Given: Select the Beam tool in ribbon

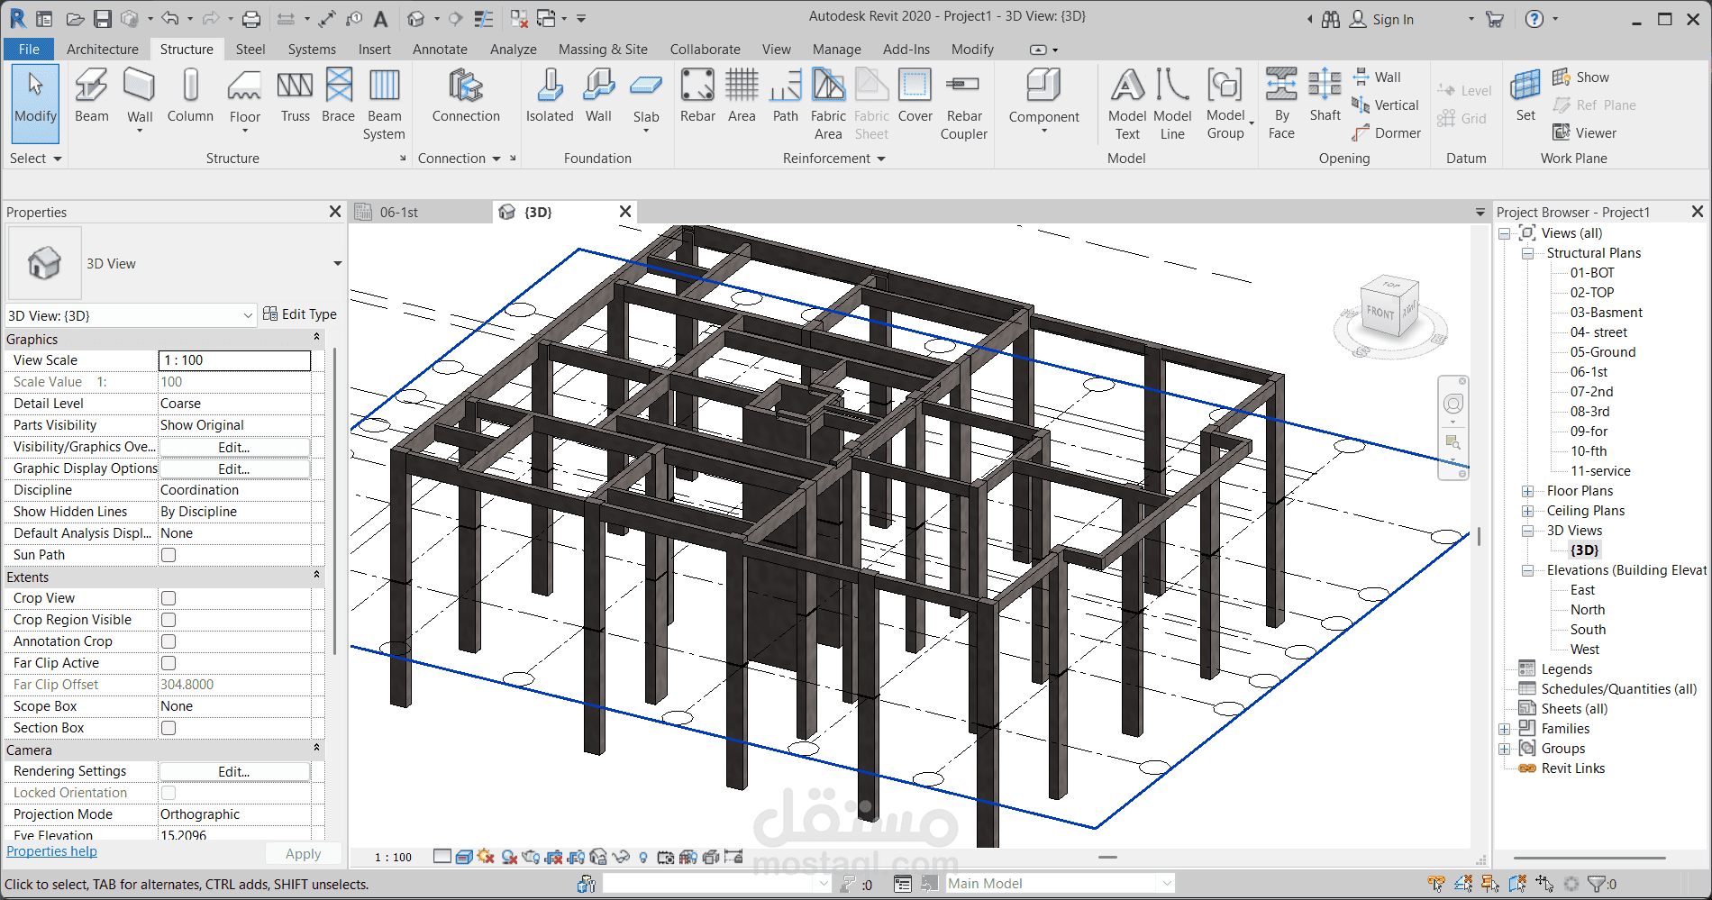Looking at the screenshot, I should 91,96.
